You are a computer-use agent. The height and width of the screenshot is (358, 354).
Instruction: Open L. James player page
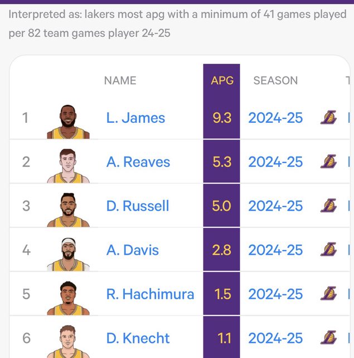pos(135,118)
